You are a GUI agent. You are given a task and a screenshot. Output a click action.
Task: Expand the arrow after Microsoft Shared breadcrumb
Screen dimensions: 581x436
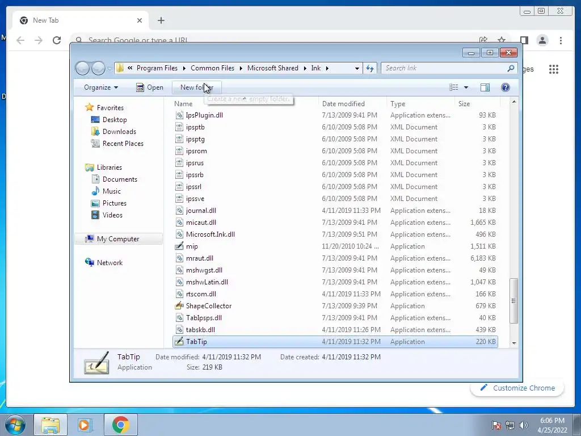[x=305, y=68]
